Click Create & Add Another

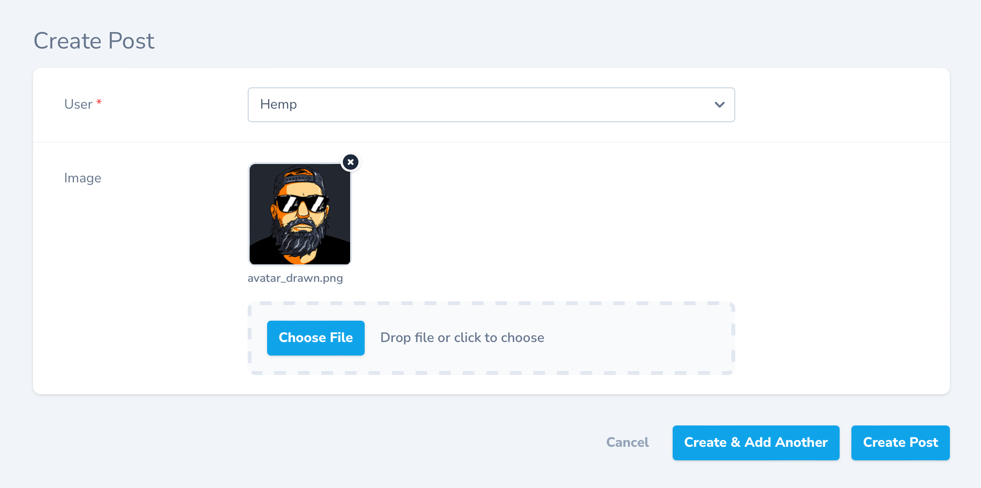click(755, 442)
